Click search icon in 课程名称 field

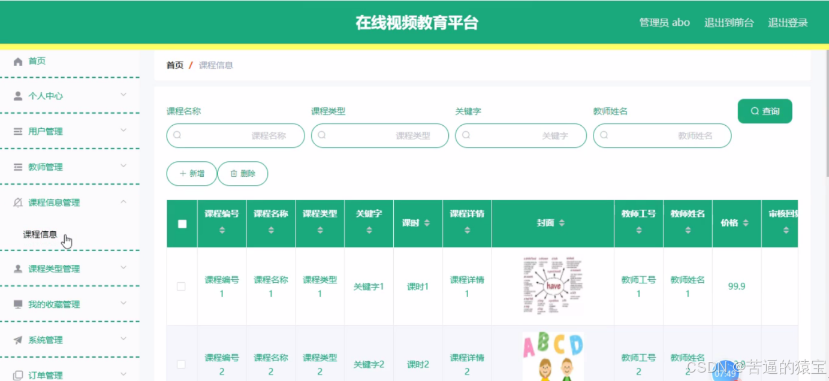click(177, 135)
